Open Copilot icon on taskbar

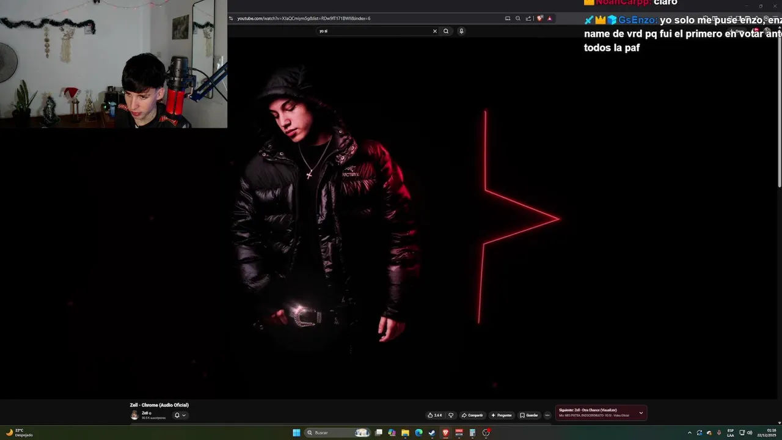pos(392,433)
